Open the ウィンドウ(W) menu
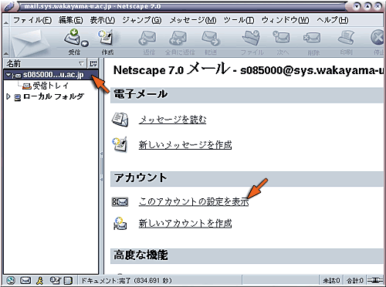Image resolution: width=386 pixels, height=287 pixels. 286,20
